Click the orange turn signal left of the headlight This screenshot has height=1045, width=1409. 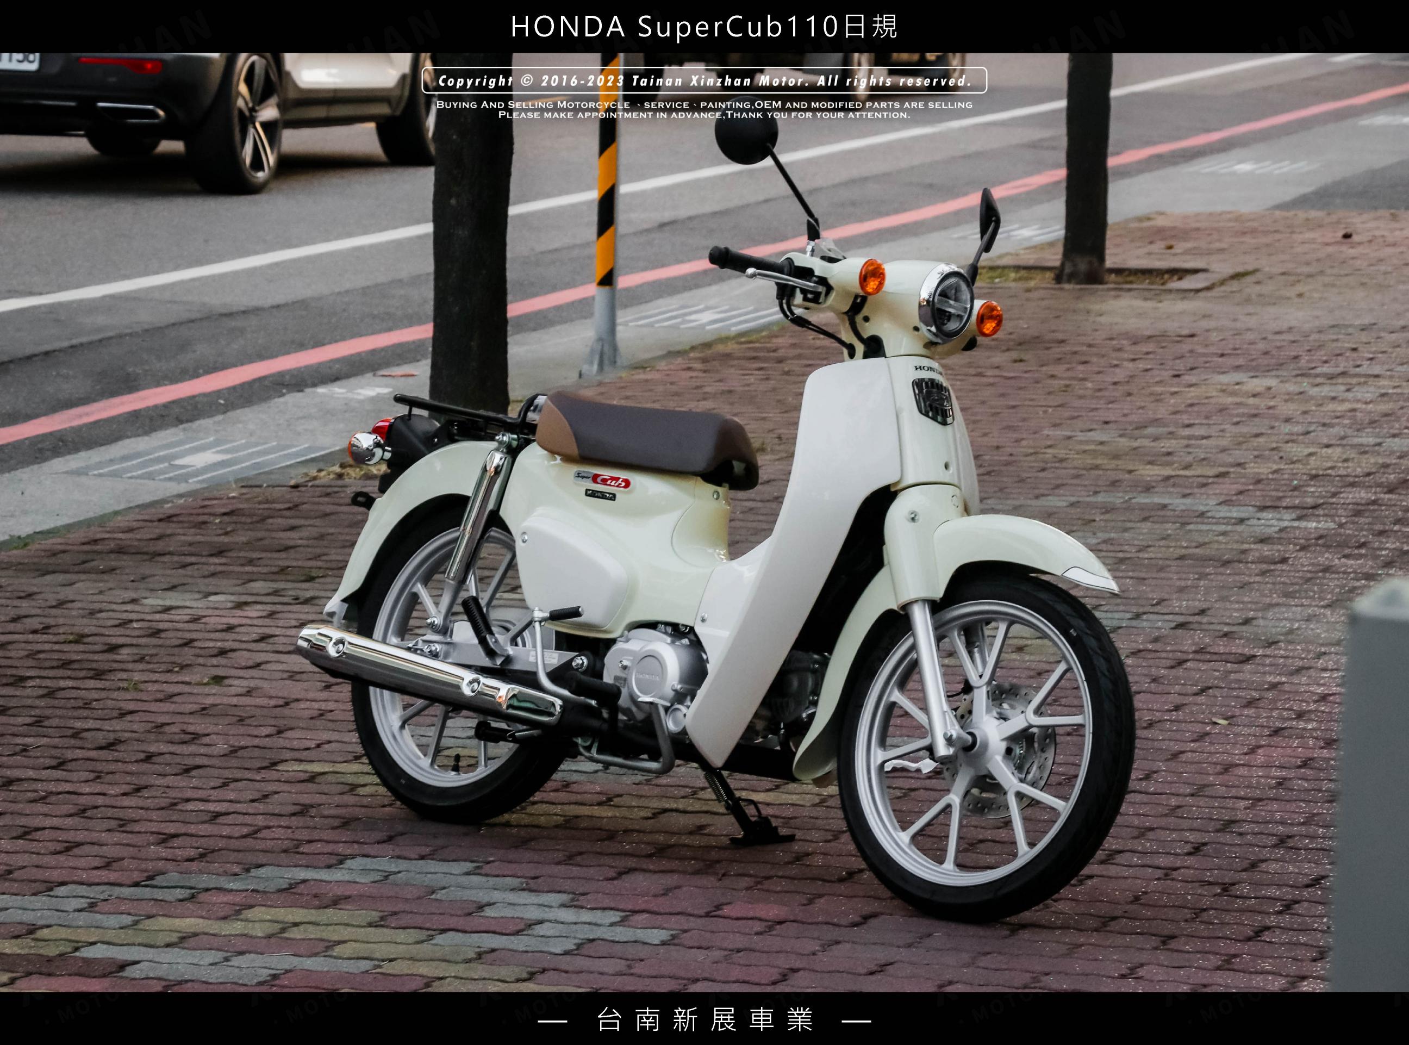point(872,276)
